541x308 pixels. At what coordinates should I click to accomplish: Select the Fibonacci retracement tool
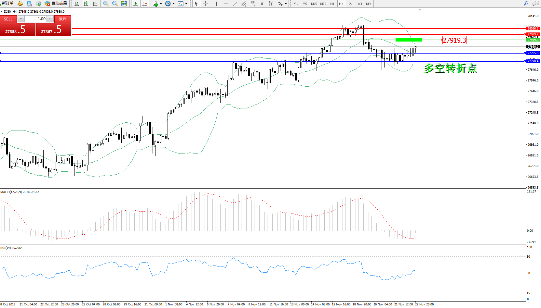tap(253, 4)
